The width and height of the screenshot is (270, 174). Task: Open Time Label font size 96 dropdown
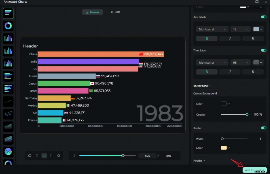240,63
